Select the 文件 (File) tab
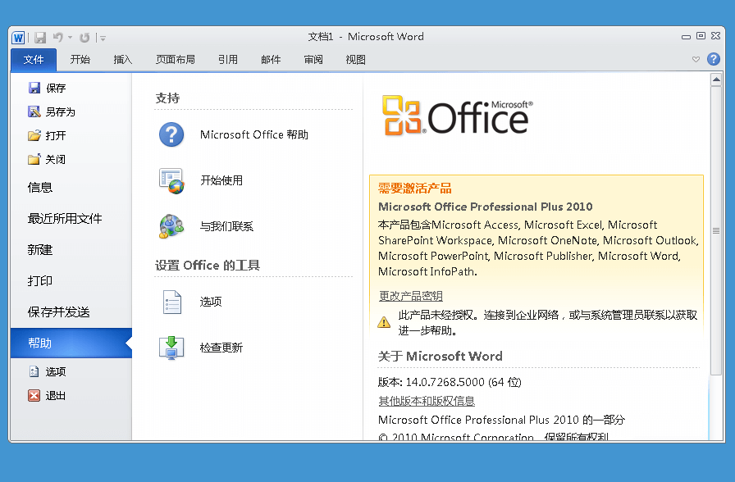This screenshot has width=735, height=482. click(34, 60)
